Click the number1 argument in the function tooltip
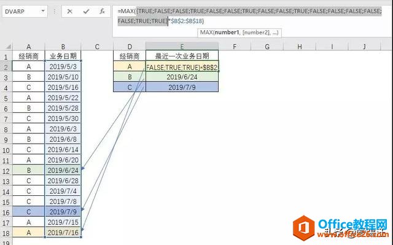 click(x=227, y=33)
